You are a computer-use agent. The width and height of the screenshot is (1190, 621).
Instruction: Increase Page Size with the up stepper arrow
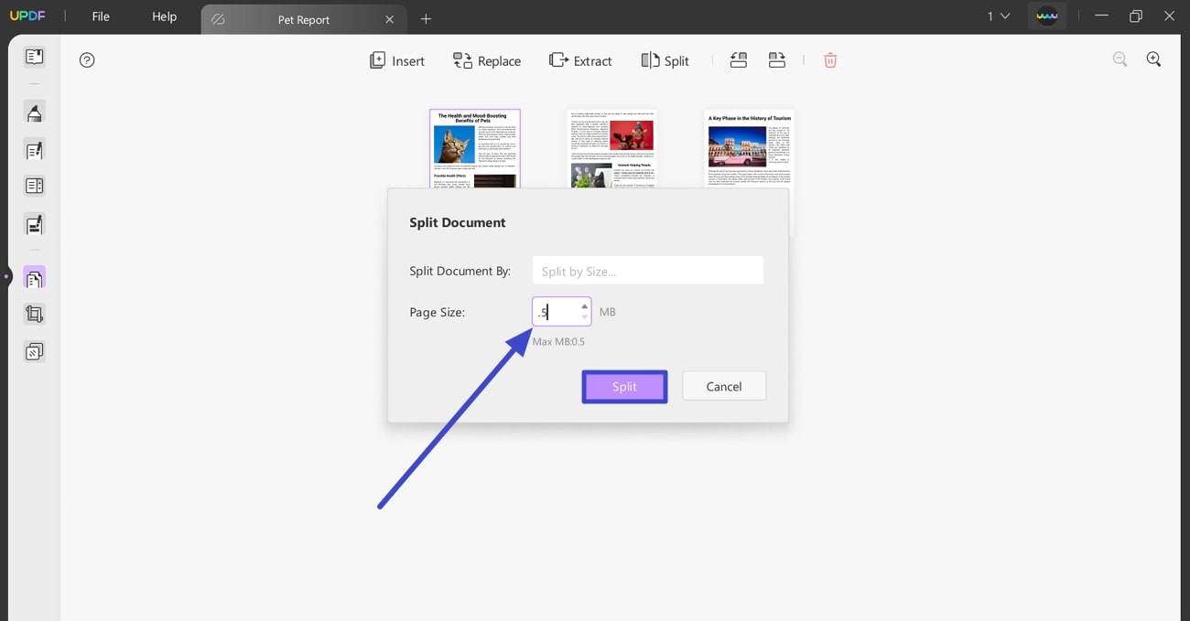[583, 306]
